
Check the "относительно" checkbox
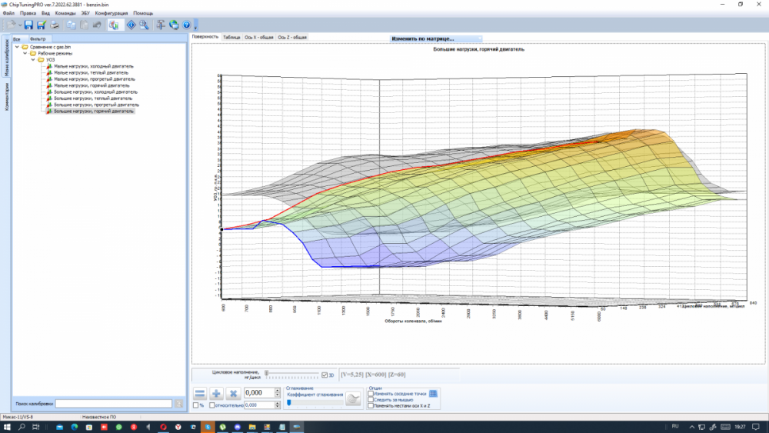pyautogui.click(x=210, y=405)
